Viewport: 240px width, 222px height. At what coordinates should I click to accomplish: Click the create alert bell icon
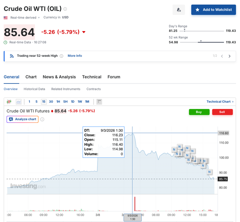pos(179,10)
